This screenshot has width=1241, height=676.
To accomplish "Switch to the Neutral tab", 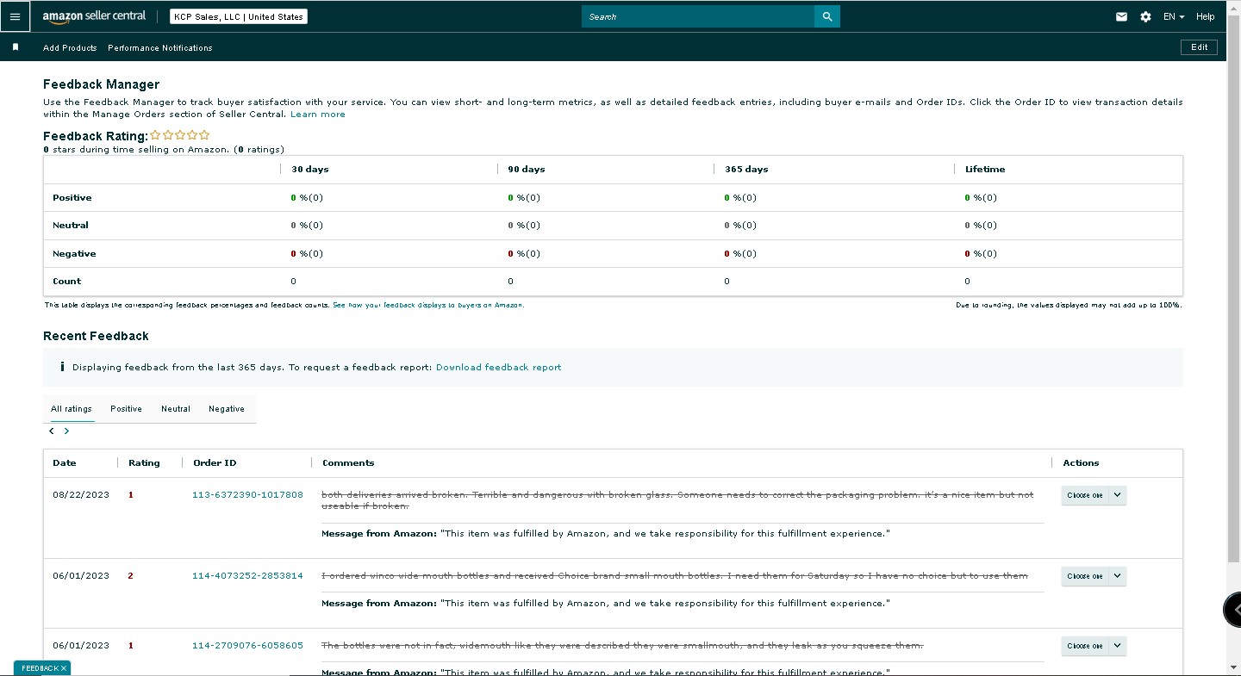I will point(176,409).
